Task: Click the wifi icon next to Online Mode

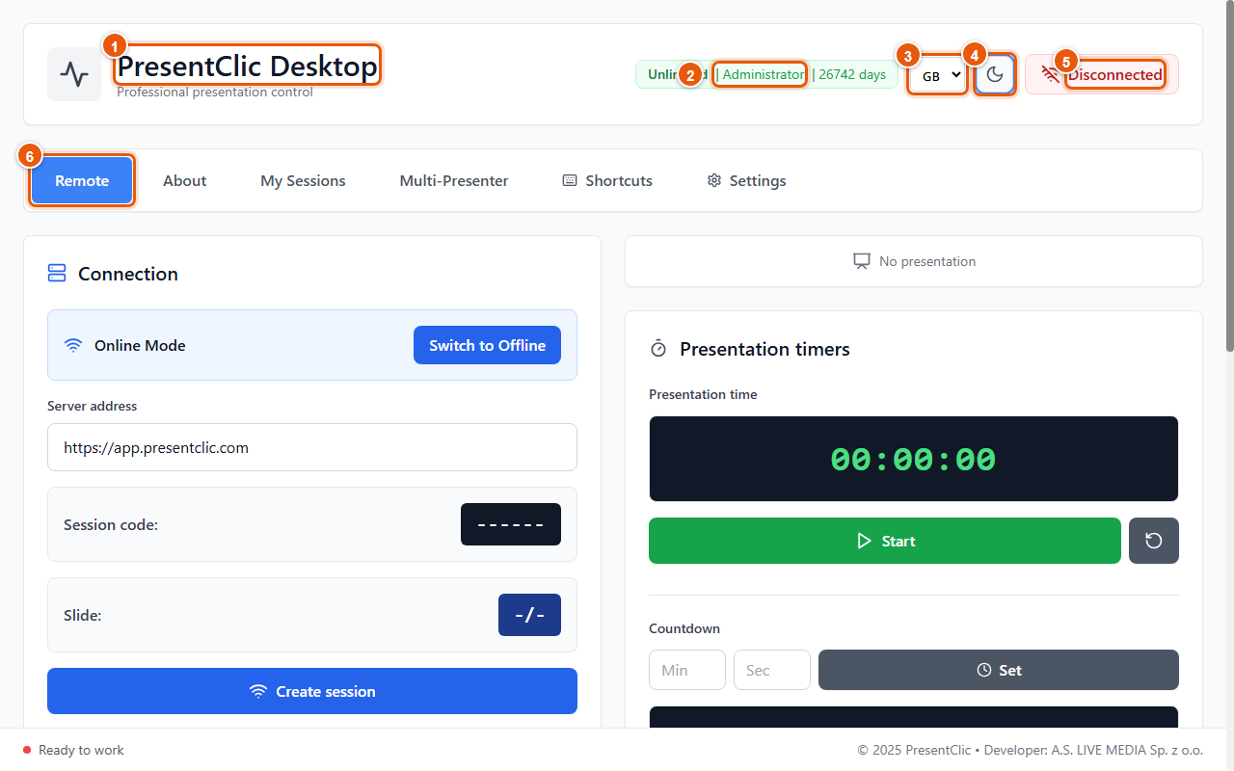Action: click(73, 345)
